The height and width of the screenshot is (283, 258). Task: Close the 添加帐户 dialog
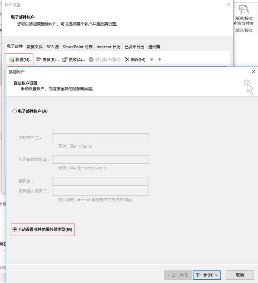253,71
